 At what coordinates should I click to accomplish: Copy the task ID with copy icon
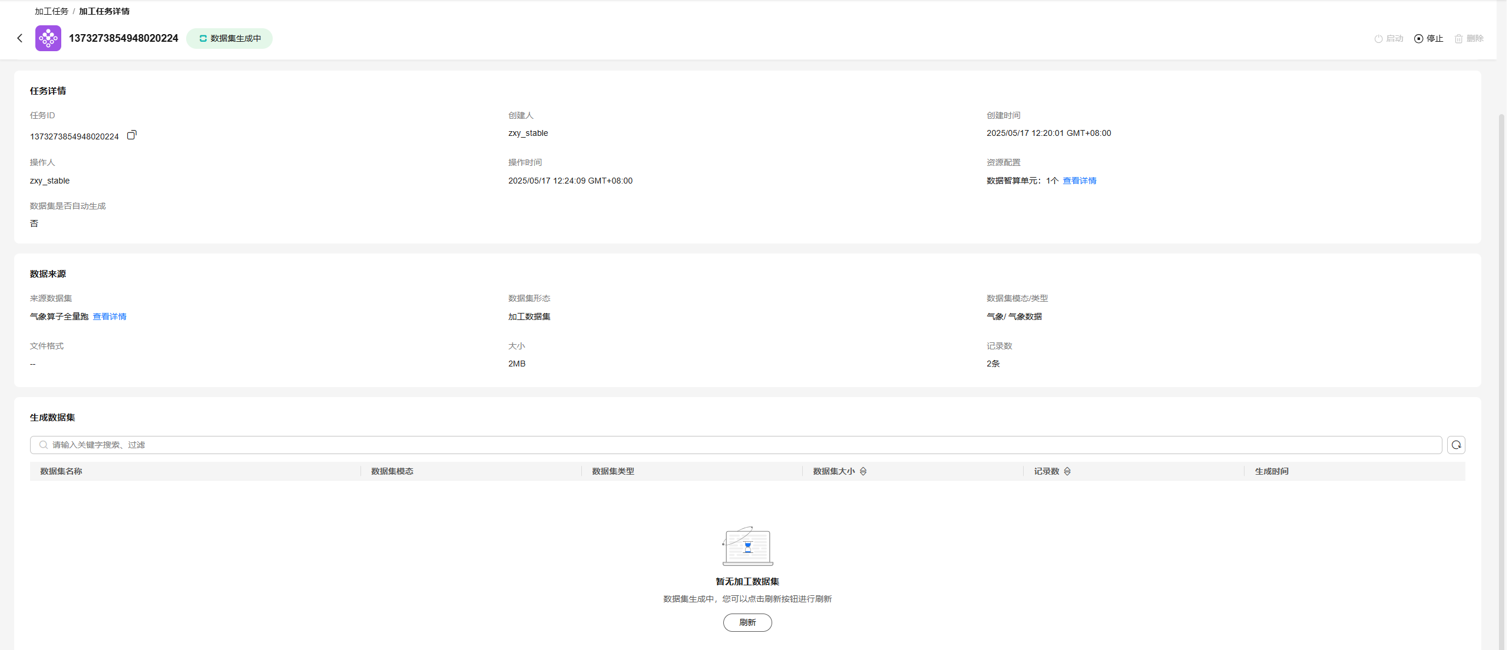point(132,135)
